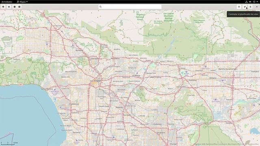Click the Anaheim label
The width and height of the screenshot is (260, 146).
(161, 133)
